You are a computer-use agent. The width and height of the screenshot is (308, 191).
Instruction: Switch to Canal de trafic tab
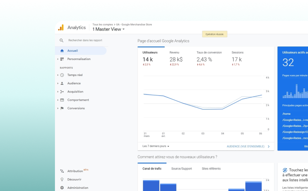(152, 169)
